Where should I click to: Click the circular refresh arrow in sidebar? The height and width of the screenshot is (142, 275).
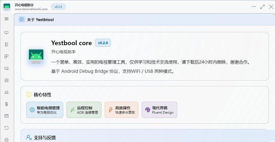pos(7,128)
